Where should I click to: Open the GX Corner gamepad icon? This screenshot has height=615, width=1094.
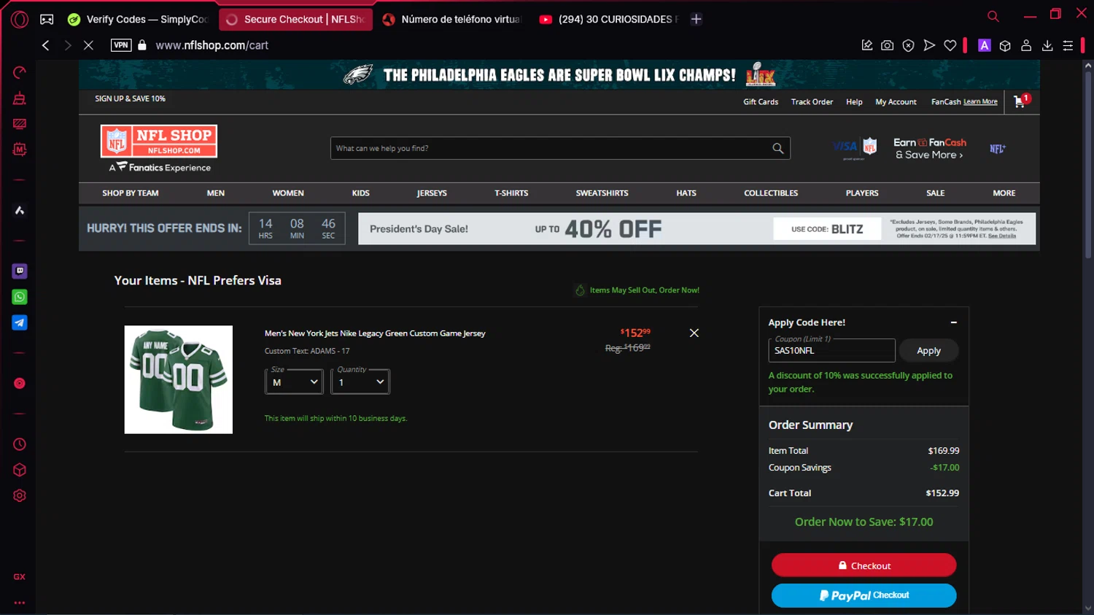pos(47,19)
